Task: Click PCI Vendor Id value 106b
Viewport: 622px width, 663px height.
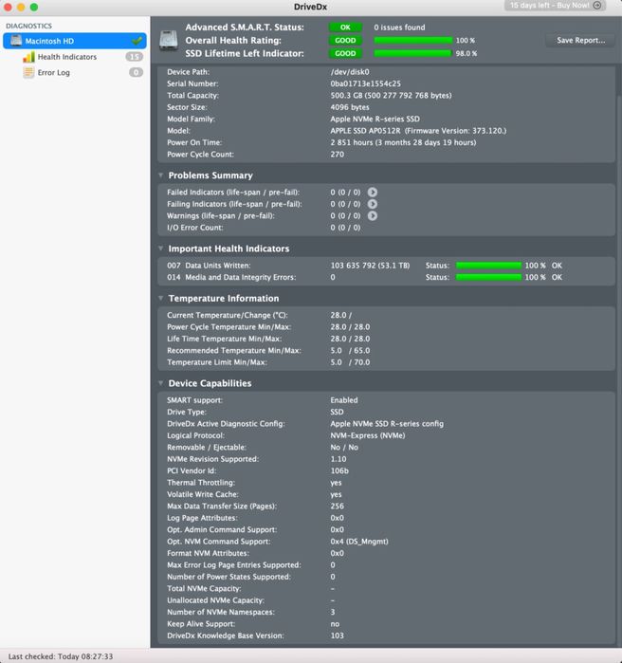Action: point(339,470)
